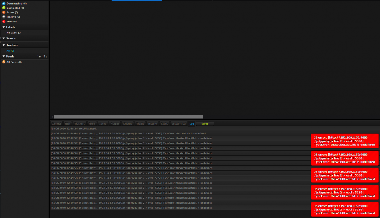Open the Traffic tab
380x218 pixels.
coord(140,123)
